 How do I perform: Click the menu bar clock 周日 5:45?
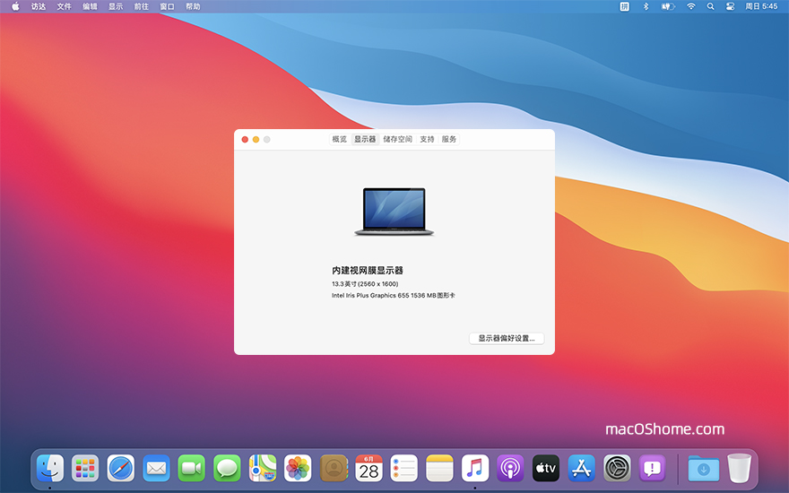coord(761,6)
